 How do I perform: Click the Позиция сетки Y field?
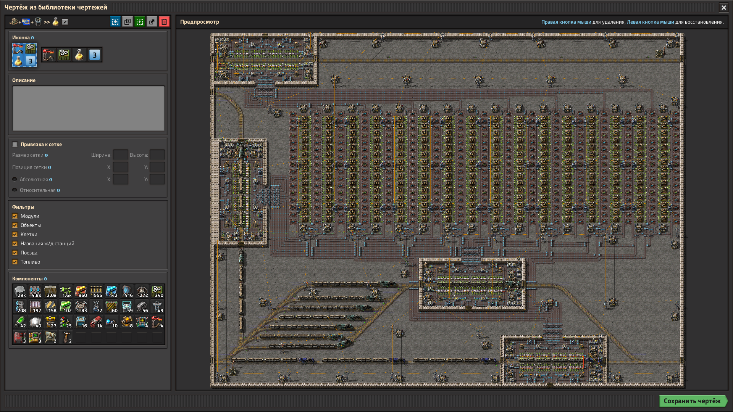pos(157,167)
